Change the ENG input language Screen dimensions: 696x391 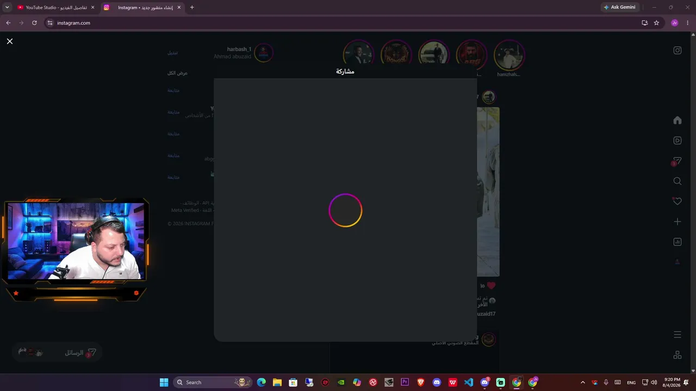(x=631, y=382)
